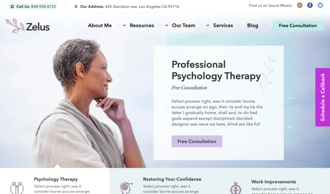Image resolution: width=330 pixels, height=194 pixels.
Task: Open the Facebook social media icon
Action: coord(310,5)
